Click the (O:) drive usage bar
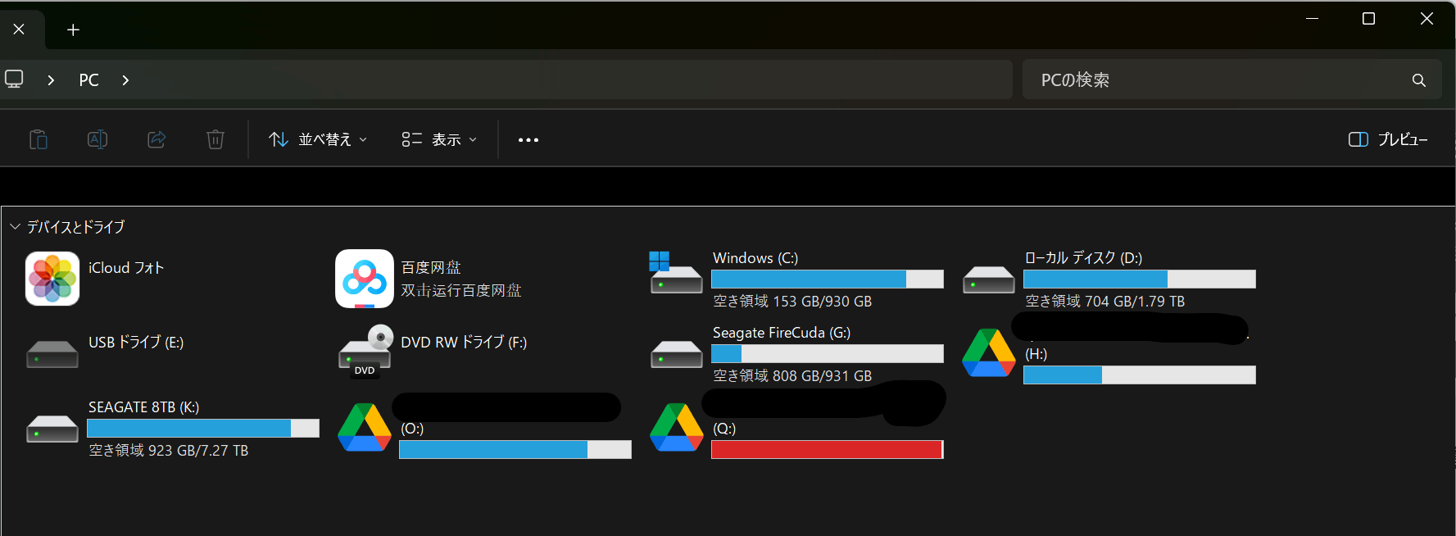The height and width of the screenshot is (536, 1456). point(515,449)
